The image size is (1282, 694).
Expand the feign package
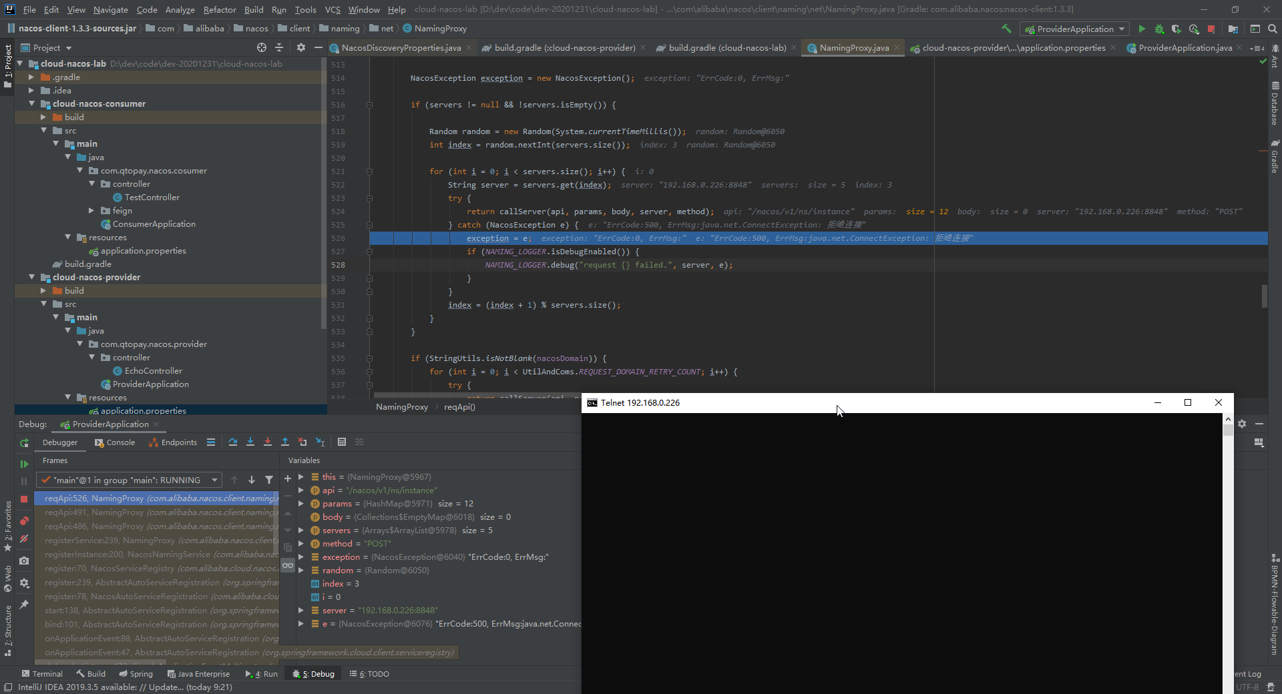click(91, 210)
